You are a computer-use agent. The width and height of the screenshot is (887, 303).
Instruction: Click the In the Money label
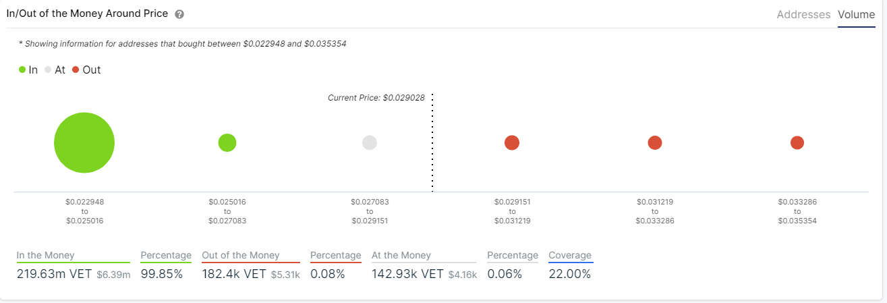click(x=46, y=255)
